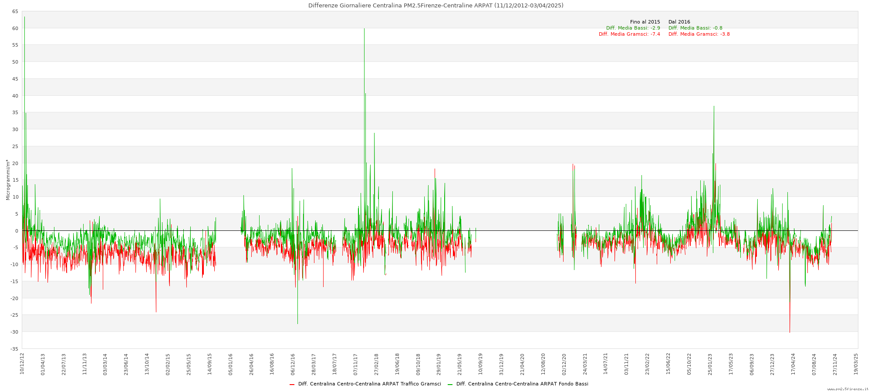
Task: Click the 65 tick label on y-axis
Action: coord(15,11)
